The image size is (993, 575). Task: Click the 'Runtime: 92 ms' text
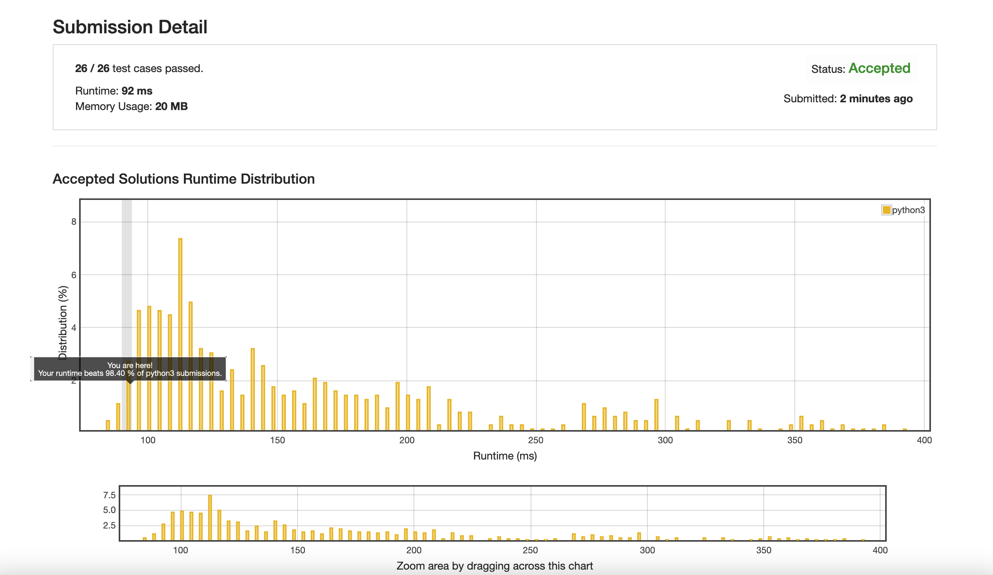[x=114, y=91]
